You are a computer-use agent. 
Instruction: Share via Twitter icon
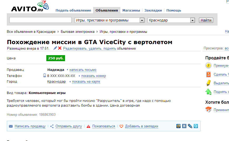pyautogui.click(x=196, y=126)
